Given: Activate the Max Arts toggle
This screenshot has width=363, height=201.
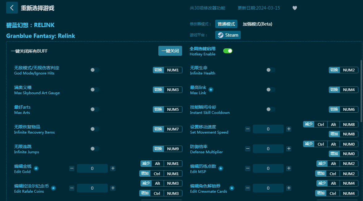Looking at the screenshot, I should (95, 109).
